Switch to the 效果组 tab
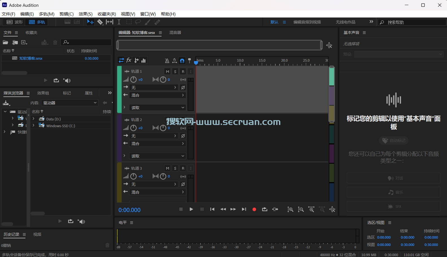 (x=43, y=93)
